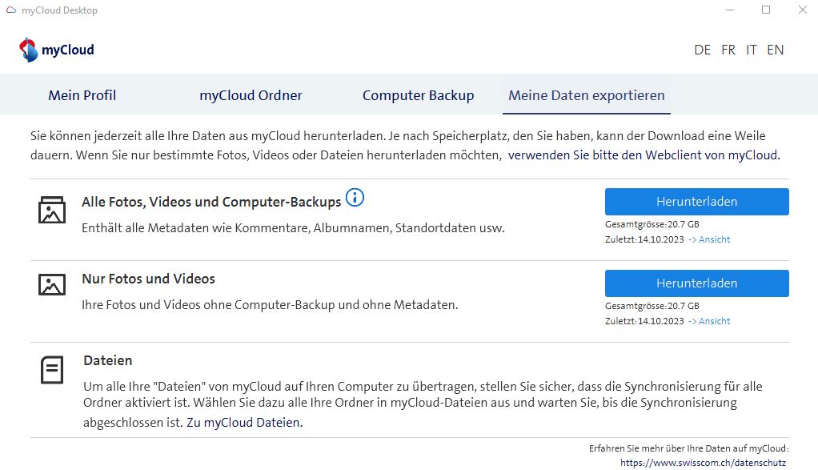818x470 pixels.
Task: Download all photos, videos and computer backups
Action: (696, 202)
